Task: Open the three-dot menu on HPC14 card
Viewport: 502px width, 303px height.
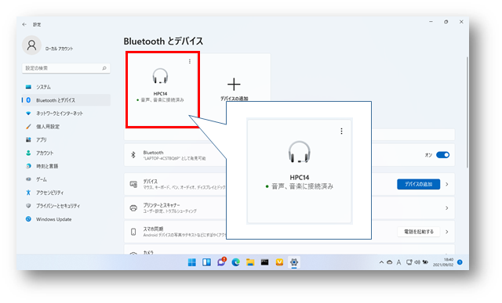Action: [x=190, y=61]
